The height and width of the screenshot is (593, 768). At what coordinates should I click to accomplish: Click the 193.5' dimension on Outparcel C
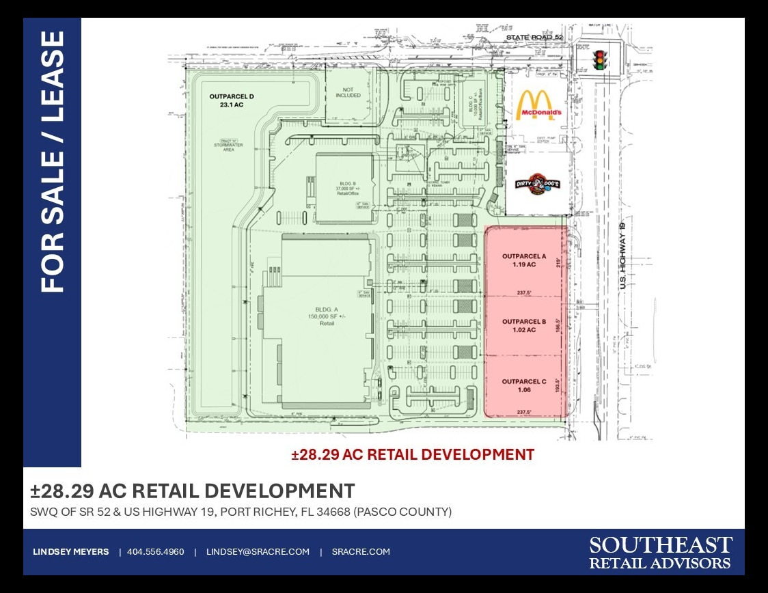[558, 385]
